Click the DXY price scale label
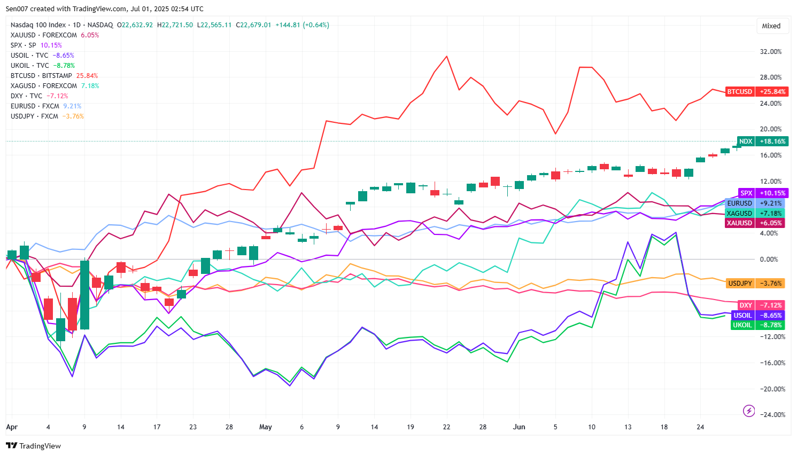 746,305
